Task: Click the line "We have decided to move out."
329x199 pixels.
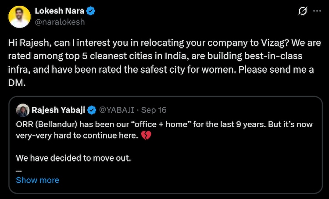Action: (73, 158)
